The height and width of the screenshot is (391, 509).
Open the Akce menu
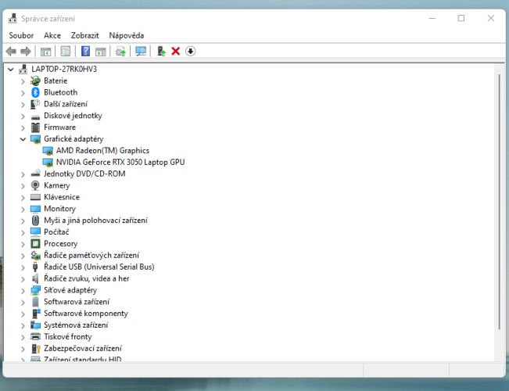coord(52,35)
